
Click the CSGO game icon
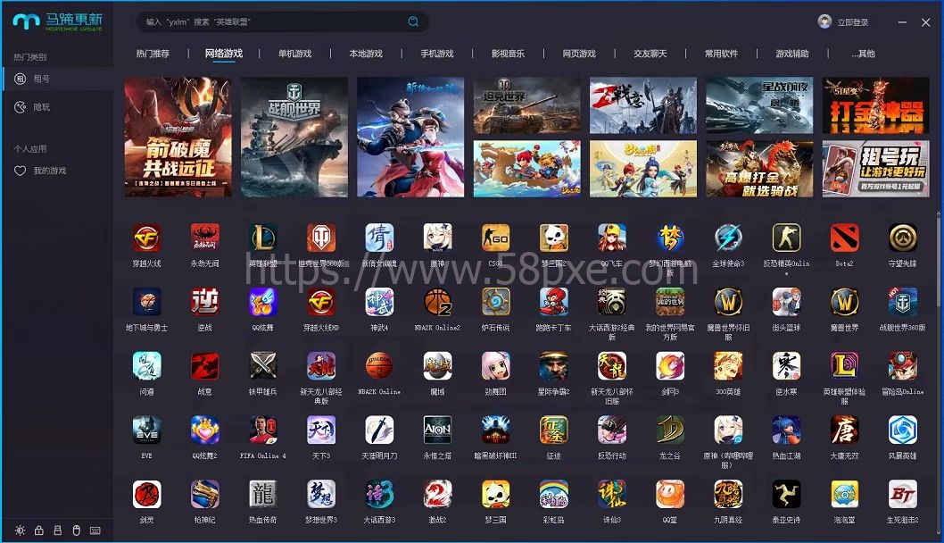(495, 238)
